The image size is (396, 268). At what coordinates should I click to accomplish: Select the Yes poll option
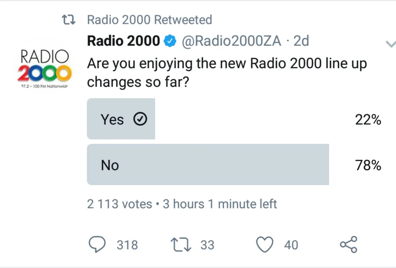[x=121, y=119]
